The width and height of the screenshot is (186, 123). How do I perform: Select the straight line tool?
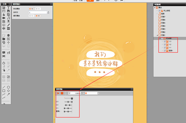click(4, 87)
